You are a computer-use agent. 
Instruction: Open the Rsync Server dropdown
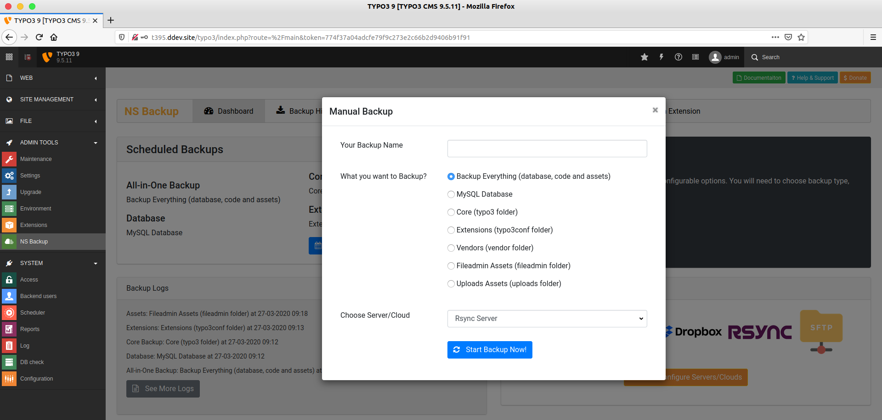[547, 319]
